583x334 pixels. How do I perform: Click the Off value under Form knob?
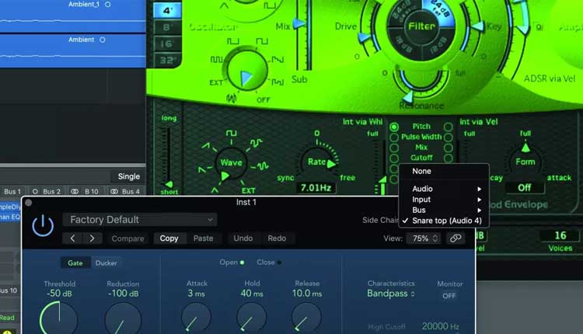(x=525, y=188)
